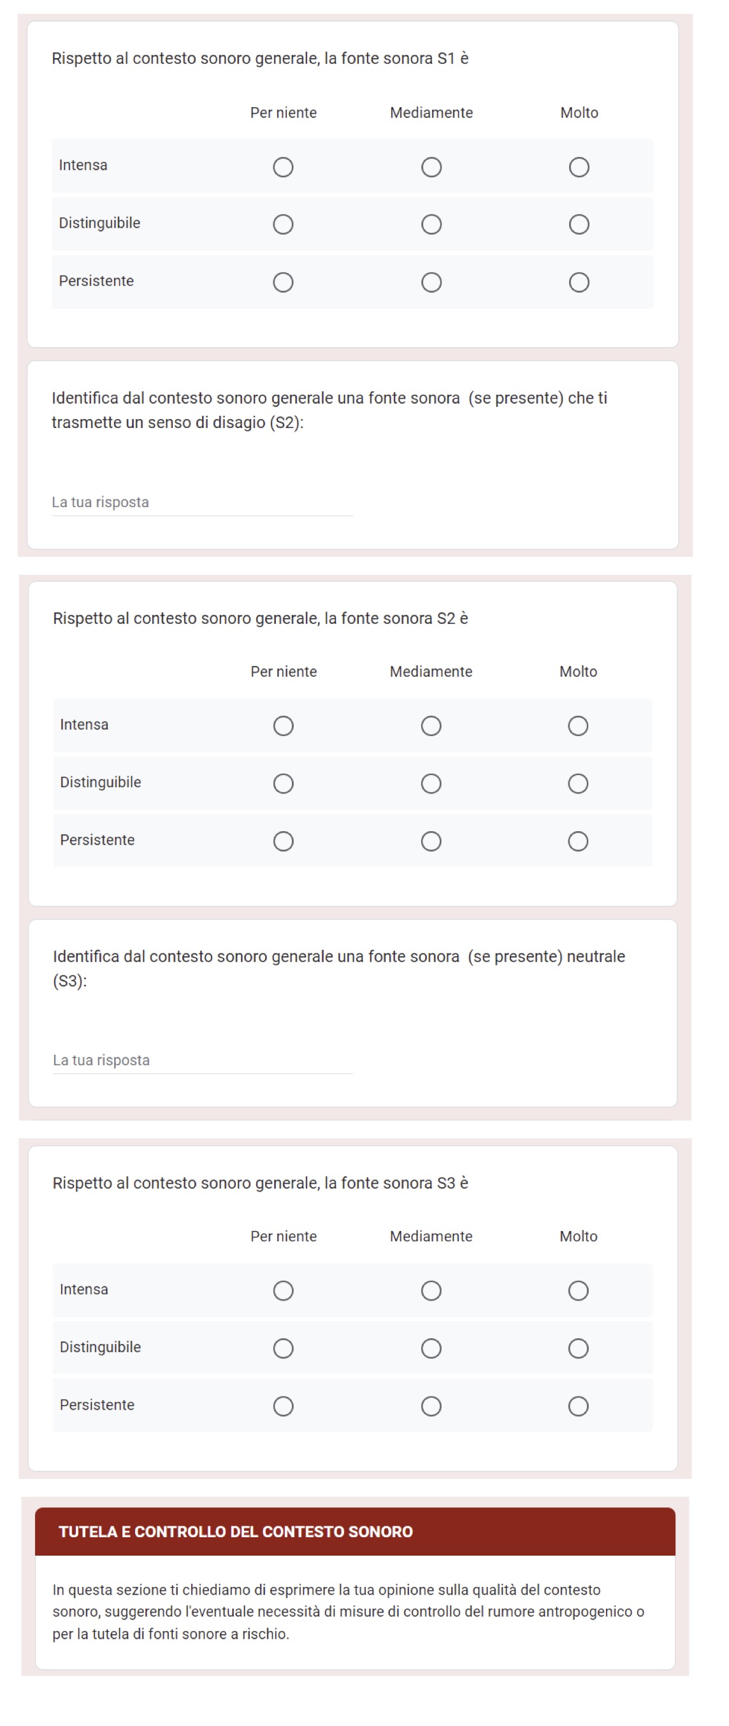
Task: Select 'Molto' for S2 Distinguibile
Action: [x=579, y=783]
